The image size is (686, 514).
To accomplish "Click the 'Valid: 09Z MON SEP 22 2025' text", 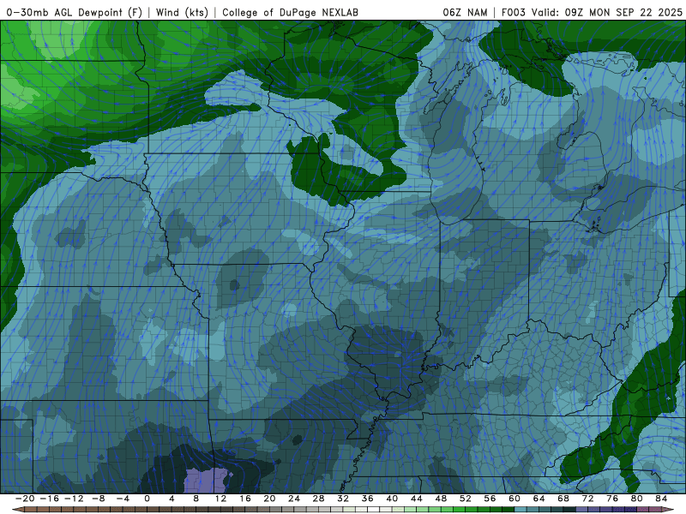I will (x=607, y=12).
